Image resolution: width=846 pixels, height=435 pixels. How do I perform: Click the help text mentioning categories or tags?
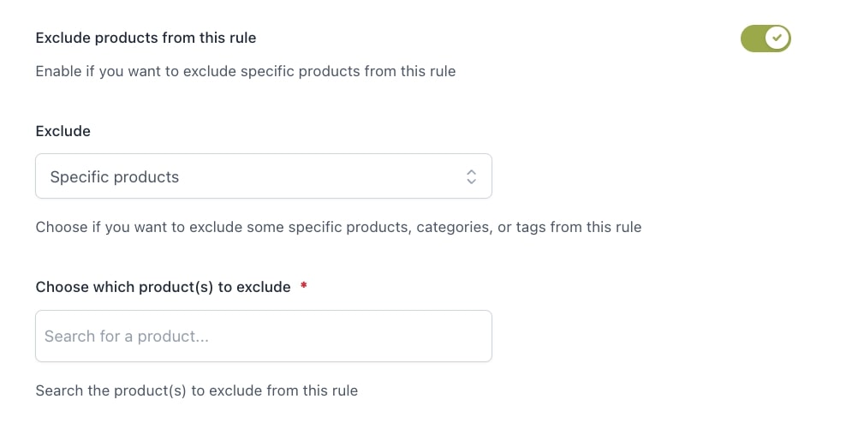(338, 227)
